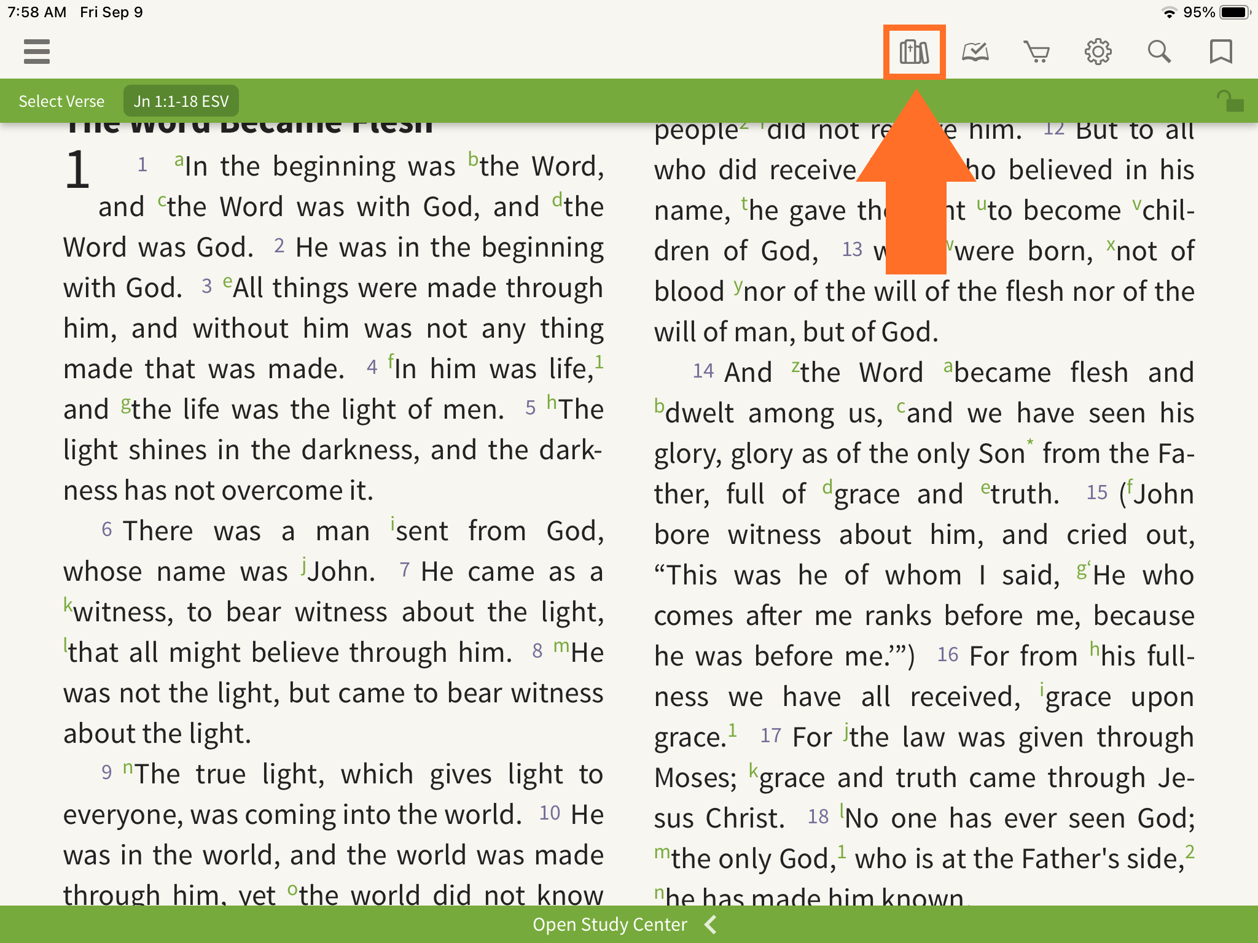1258x943 pixels.
Task: Open the Library books icon
Action: (914, 52)
